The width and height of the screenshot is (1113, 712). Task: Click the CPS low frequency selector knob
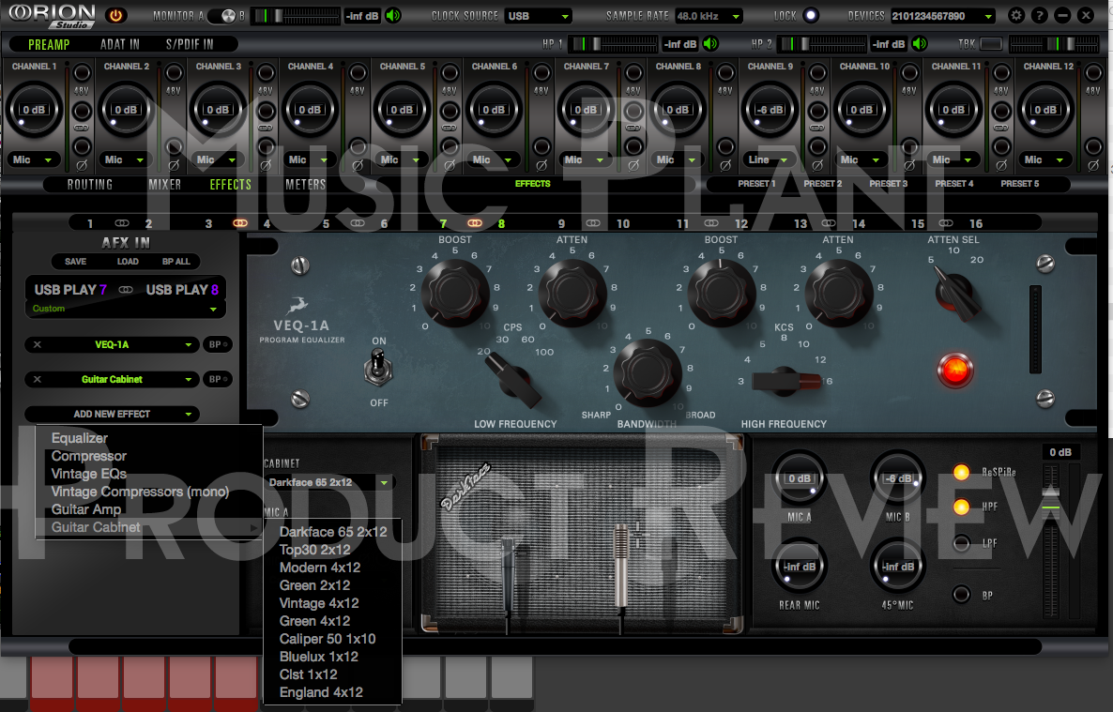click(511, 380)
